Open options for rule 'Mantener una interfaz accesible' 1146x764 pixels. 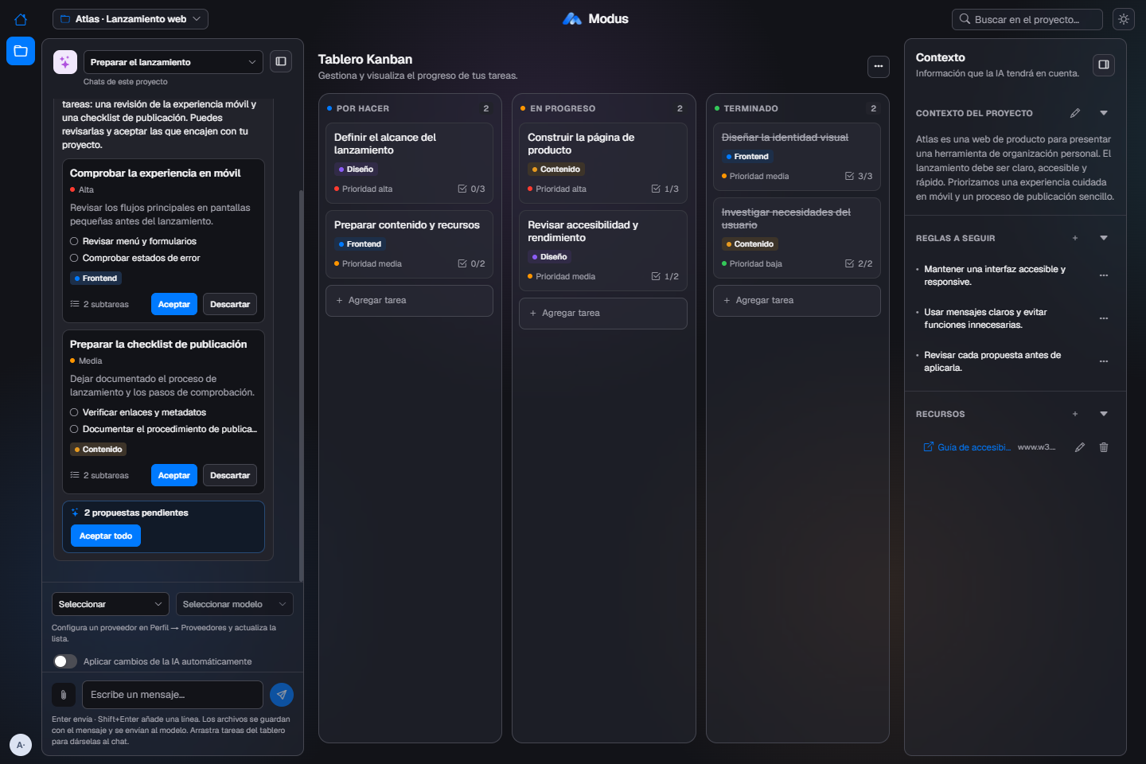coord(1104,275)
